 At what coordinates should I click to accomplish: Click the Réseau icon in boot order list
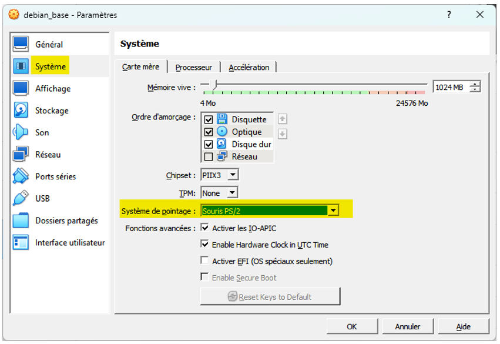point(222,156)
